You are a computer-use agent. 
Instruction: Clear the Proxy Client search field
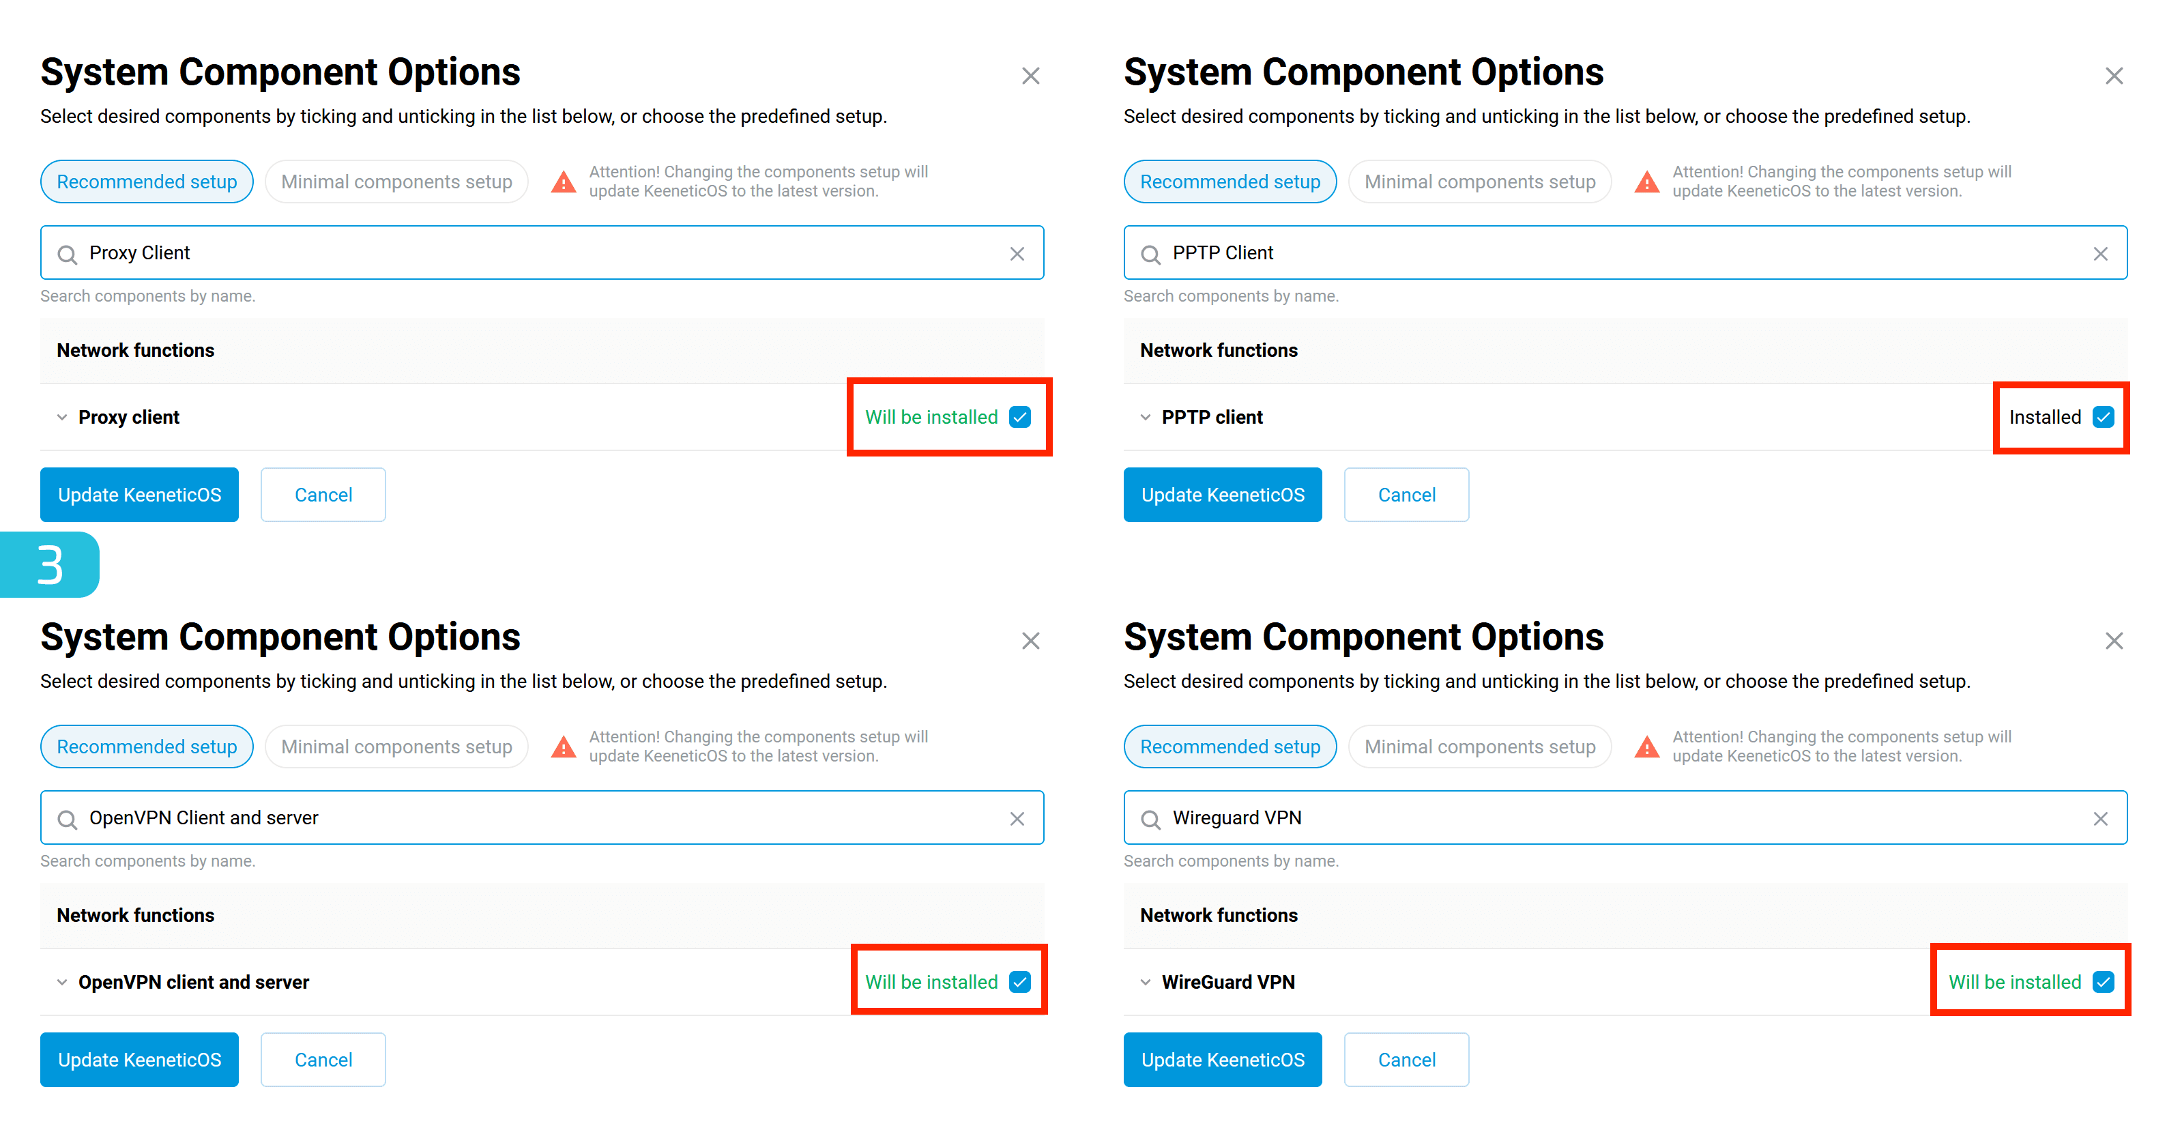[1017, 253]
